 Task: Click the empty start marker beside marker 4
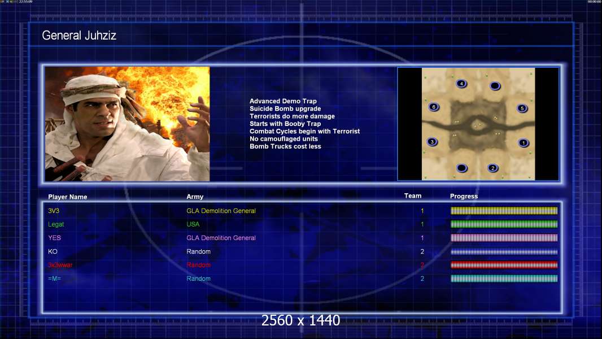click(495, 86)
